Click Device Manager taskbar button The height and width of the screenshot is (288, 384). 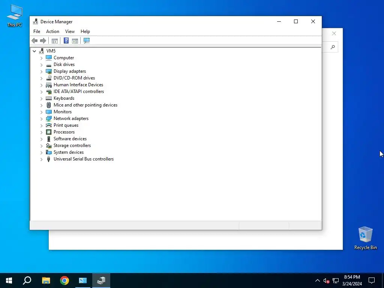pos(101,280)
